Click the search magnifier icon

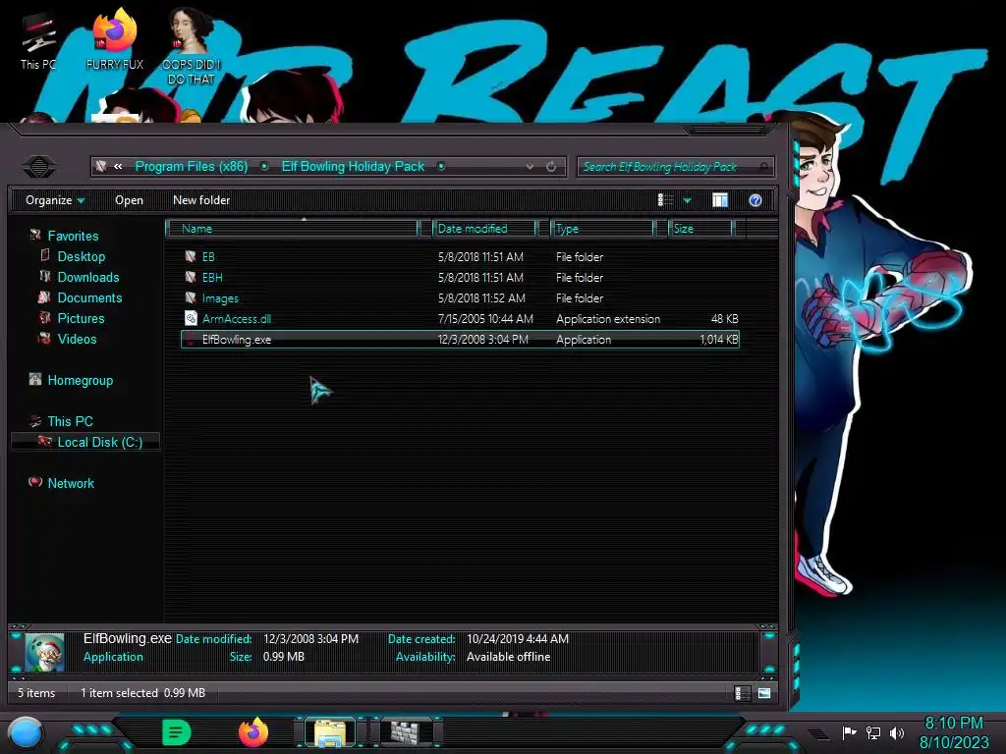pos(763,167)
